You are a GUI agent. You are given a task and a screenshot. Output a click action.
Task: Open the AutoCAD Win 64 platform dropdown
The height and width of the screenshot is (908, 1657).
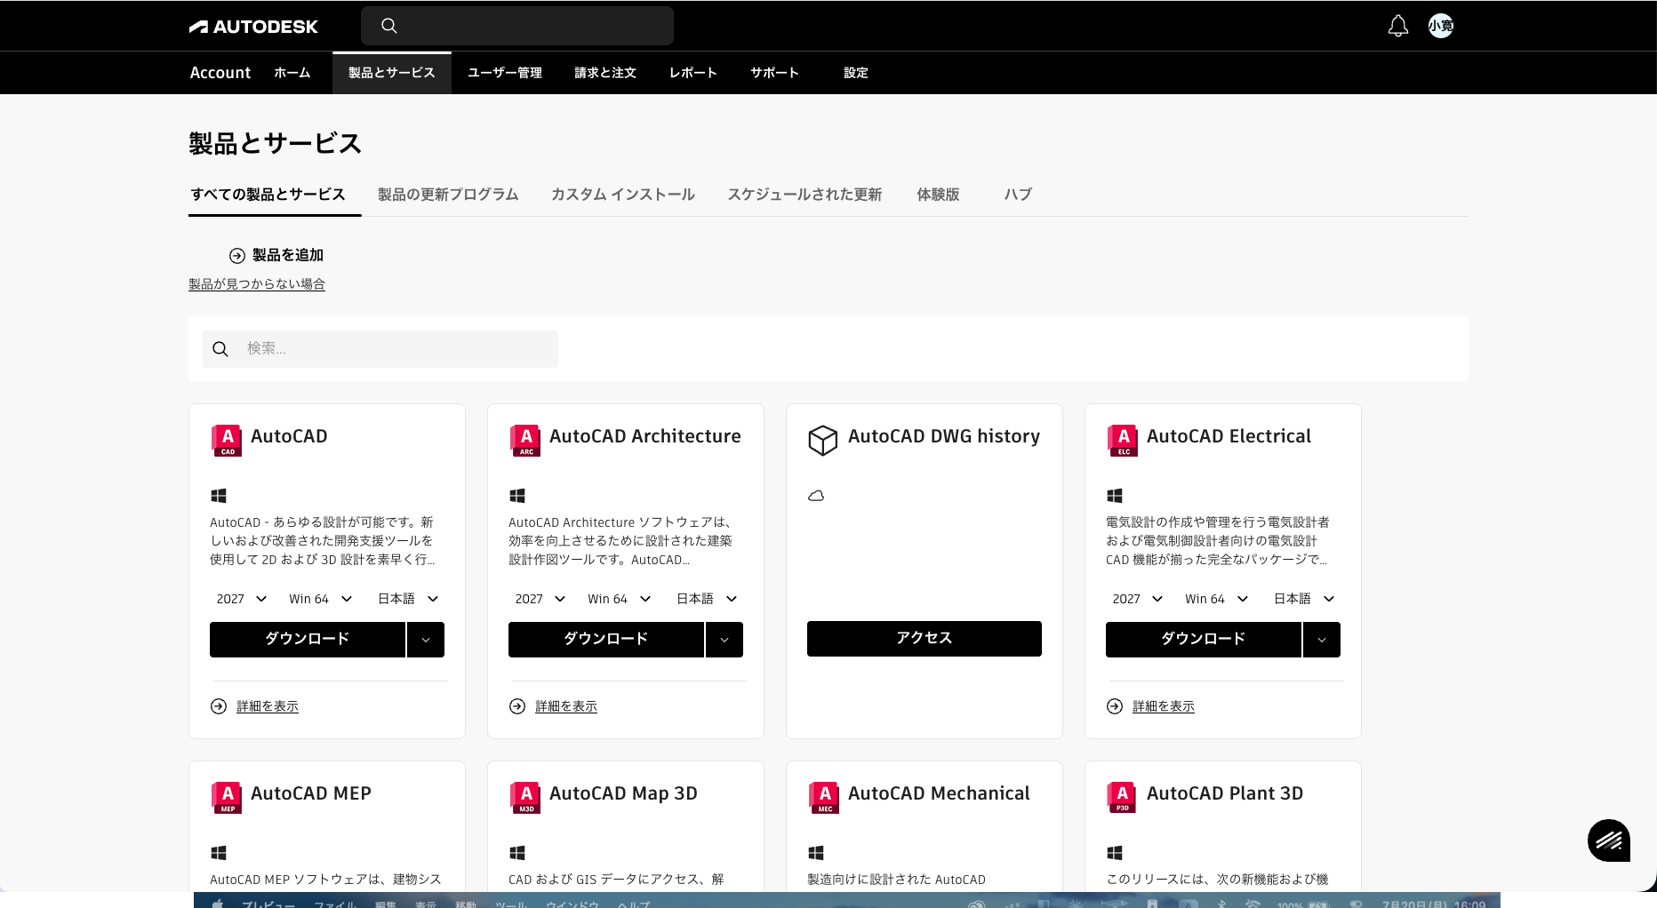pos(320,599)
